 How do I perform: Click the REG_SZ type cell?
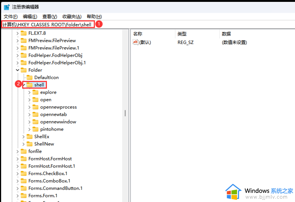click(x=185, y=42)
